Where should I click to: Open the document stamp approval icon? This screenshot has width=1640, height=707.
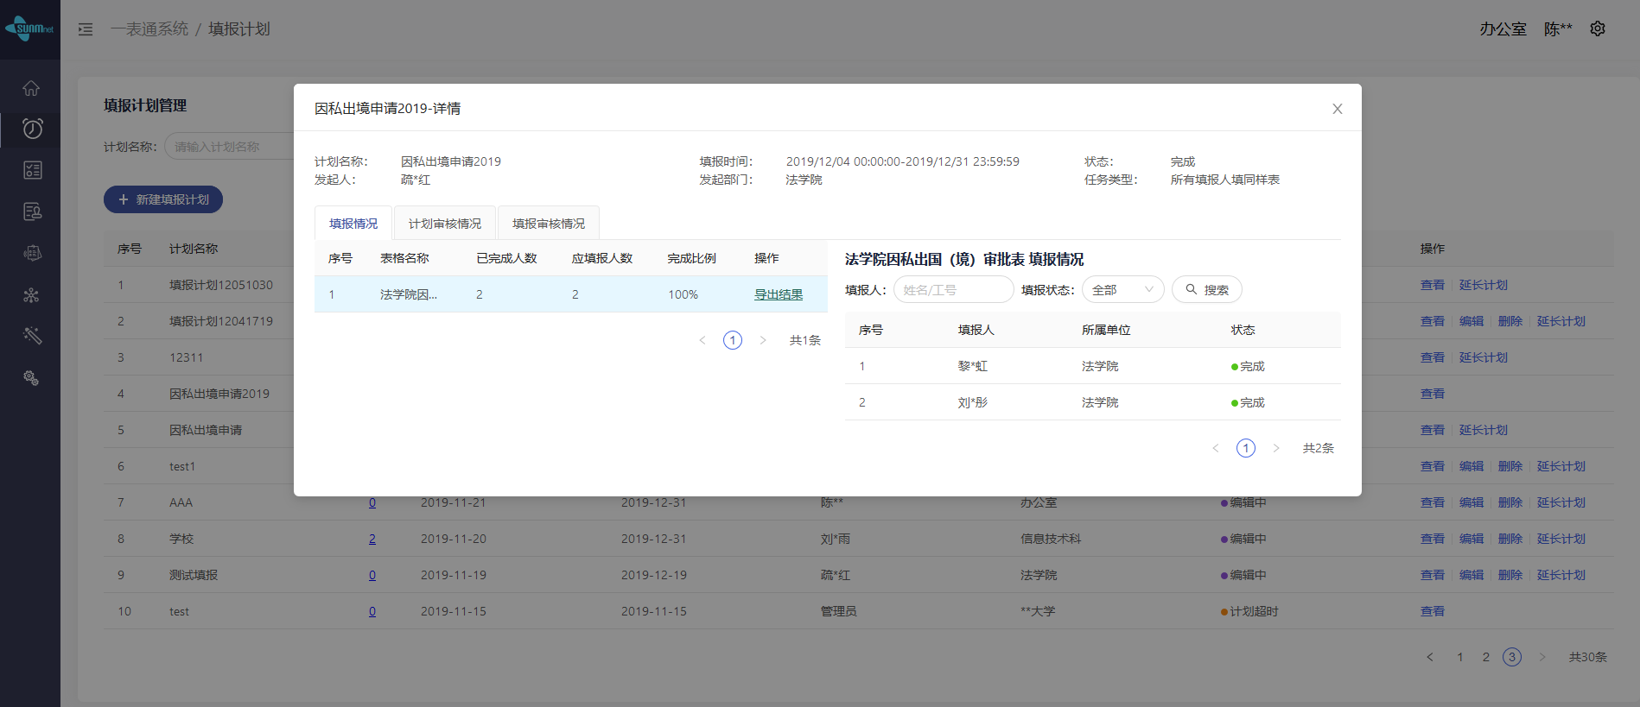32,211
